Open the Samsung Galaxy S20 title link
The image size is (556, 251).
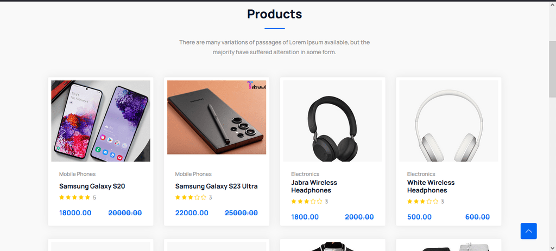click(x=92, y=186)
